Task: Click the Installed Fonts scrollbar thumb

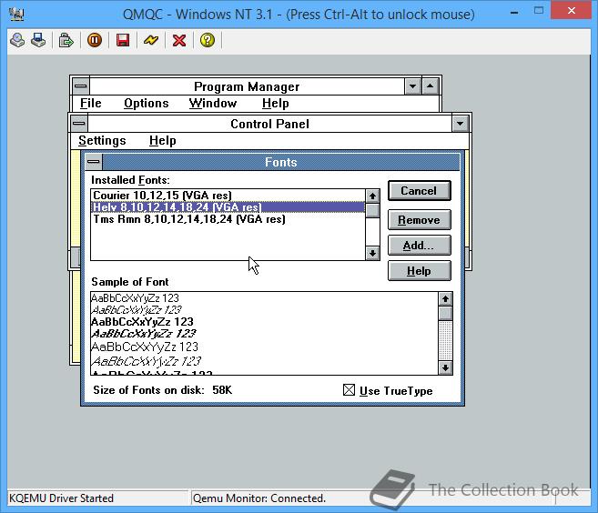Action: coord(372,210)
